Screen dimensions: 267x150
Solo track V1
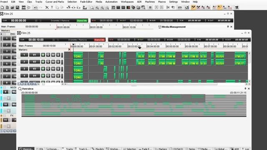(x=58, y=55)
